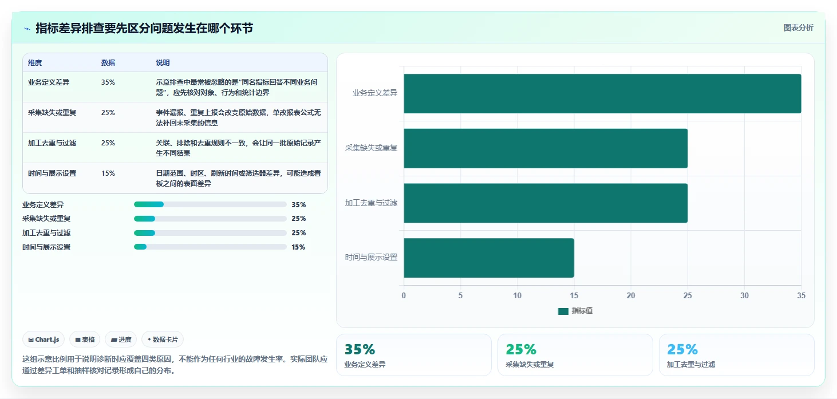Viewport: 837px width, 399px height.
Task: Click the 35% value in the table
Action: pos(108,82)
